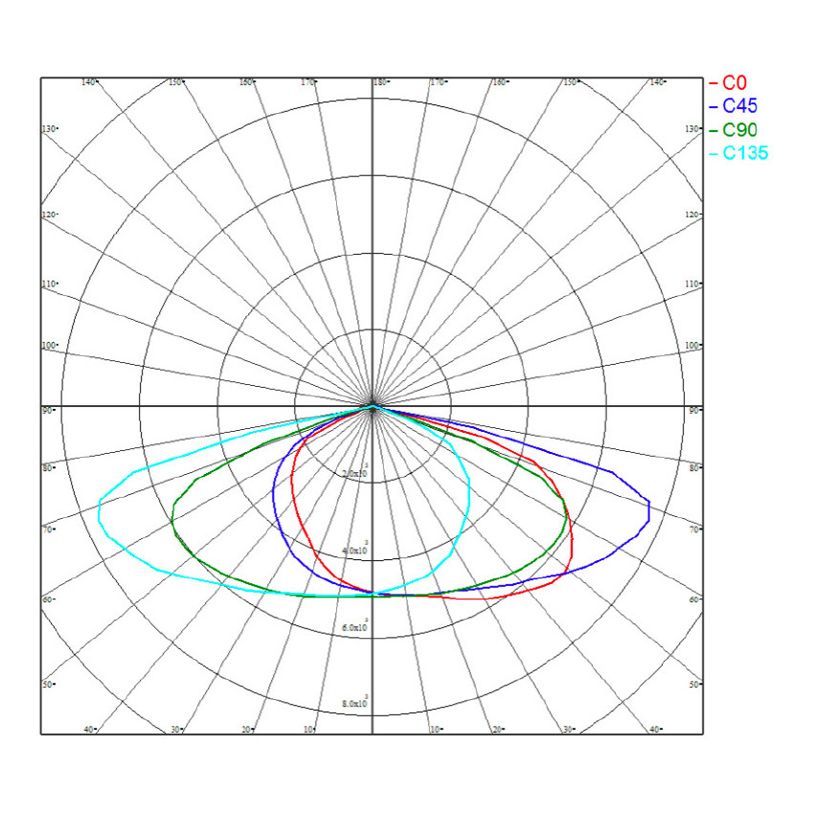Select the 10 label at bottom right

[436, 730]
